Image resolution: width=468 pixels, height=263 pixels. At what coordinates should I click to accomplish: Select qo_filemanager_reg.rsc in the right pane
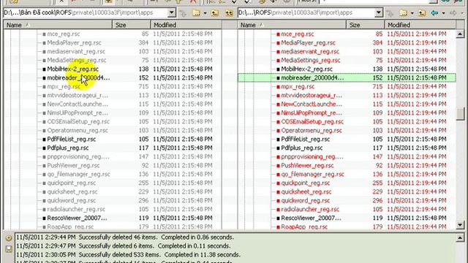pyautogui.click(x=312, y=174)
